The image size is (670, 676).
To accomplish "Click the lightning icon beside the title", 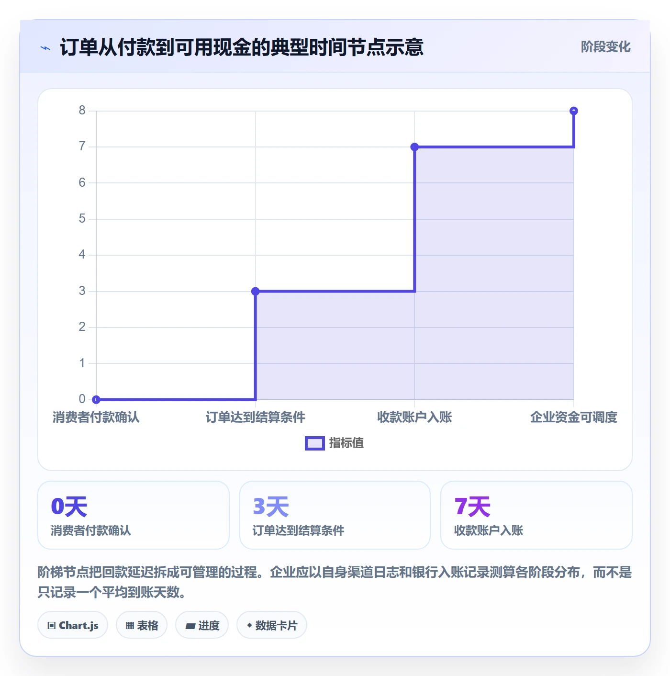I will (45, 48).
